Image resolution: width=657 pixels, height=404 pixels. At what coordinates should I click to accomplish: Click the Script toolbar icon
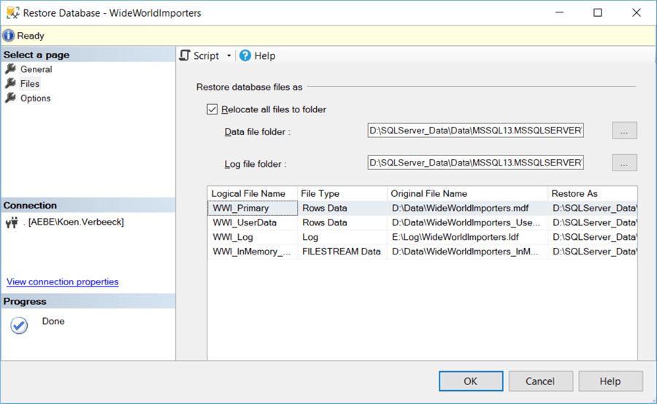tap(185, 55)
